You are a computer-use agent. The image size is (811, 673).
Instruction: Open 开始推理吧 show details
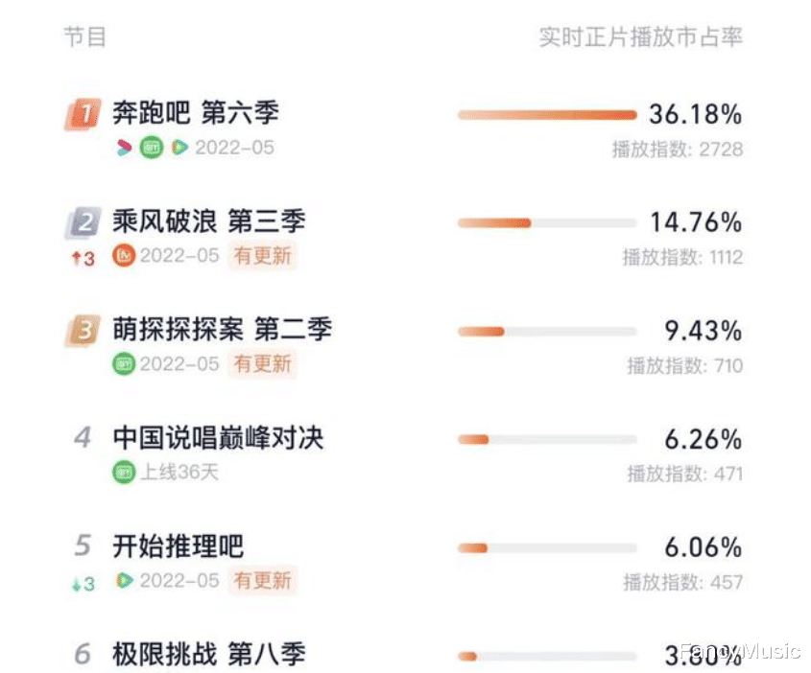point(179,545)
